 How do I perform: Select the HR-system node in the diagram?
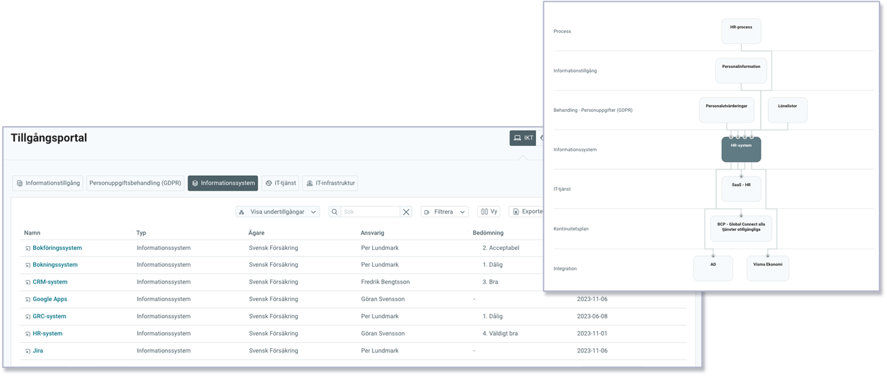tap(741, 150)
